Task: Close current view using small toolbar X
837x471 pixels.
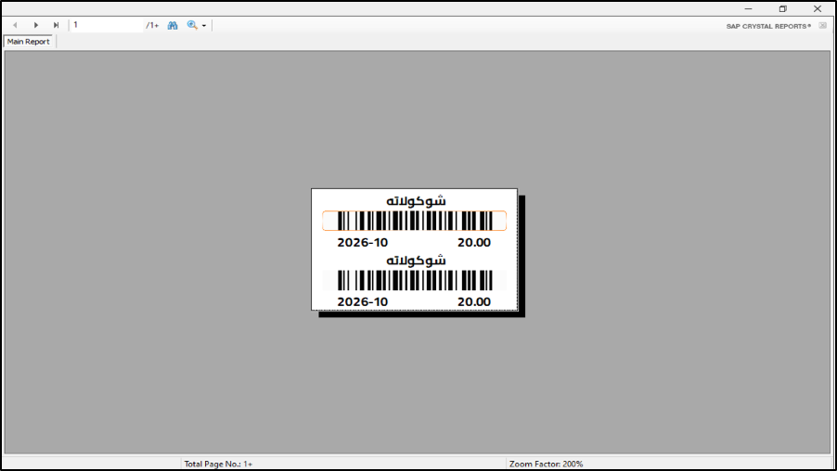Action: point(822,26)
